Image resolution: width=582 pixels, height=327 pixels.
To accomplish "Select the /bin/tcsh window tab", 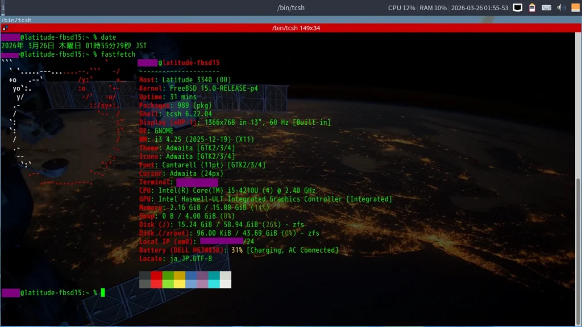I will coord(17,20).
